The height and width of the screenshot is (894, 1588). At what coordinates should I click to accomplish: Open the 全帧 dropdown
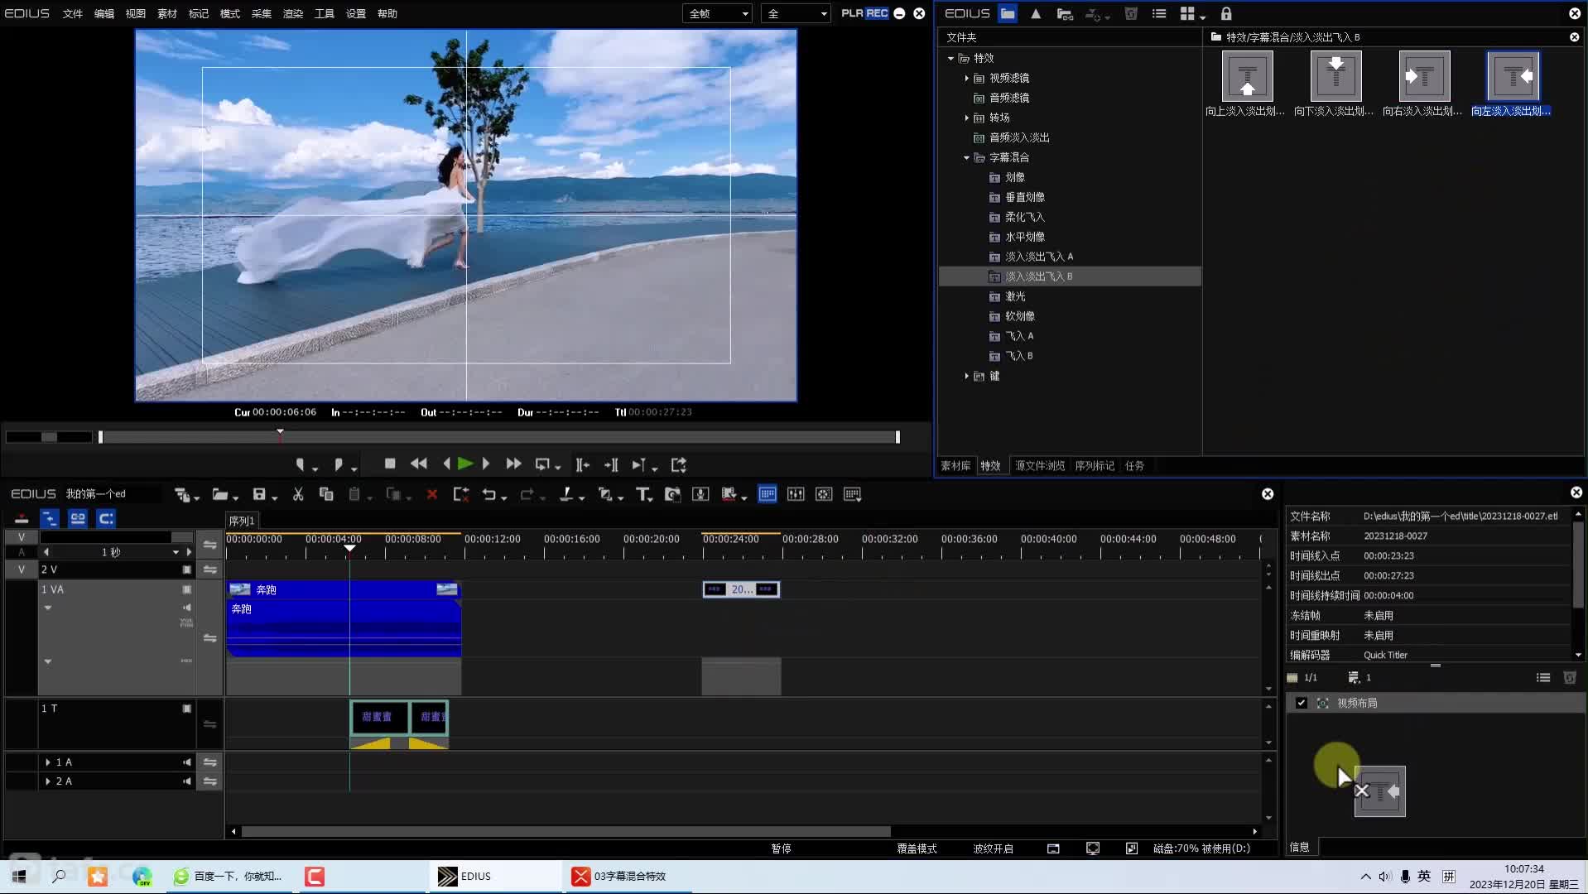pos(717,13)
